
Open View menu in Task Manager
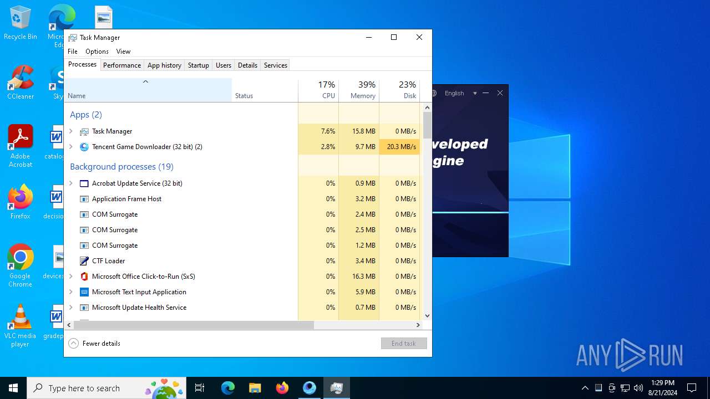click(x=123, y=52)
